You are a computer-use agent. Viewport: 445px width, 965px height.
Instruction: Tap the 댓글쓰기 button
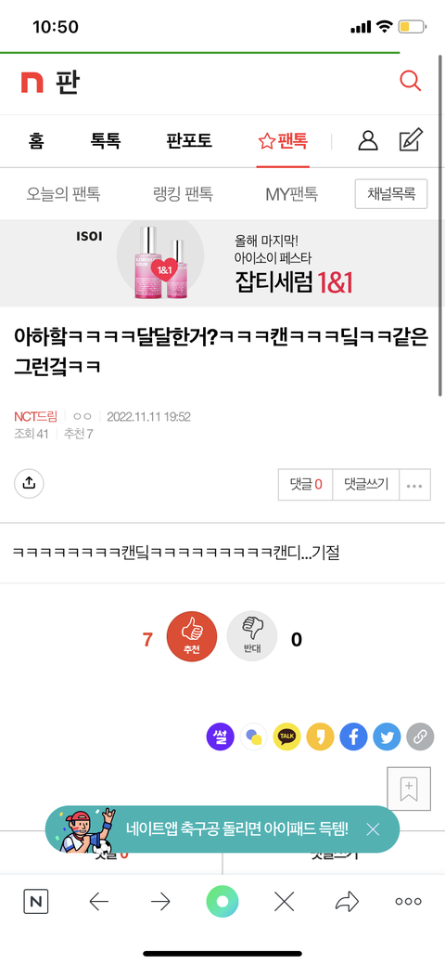point(366,485)
